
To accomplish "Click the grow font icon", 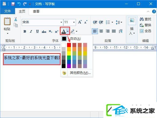I will (80, 22).
